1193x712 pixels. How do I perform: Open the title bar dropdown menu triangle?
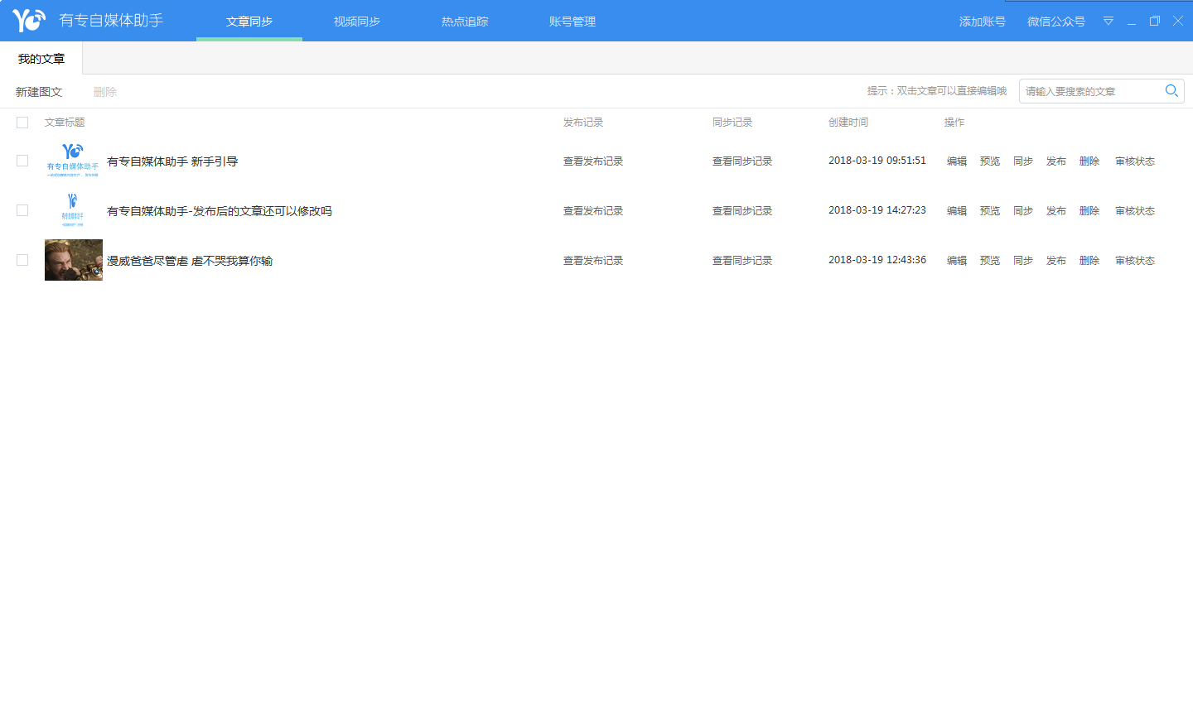click(1108, 21)
